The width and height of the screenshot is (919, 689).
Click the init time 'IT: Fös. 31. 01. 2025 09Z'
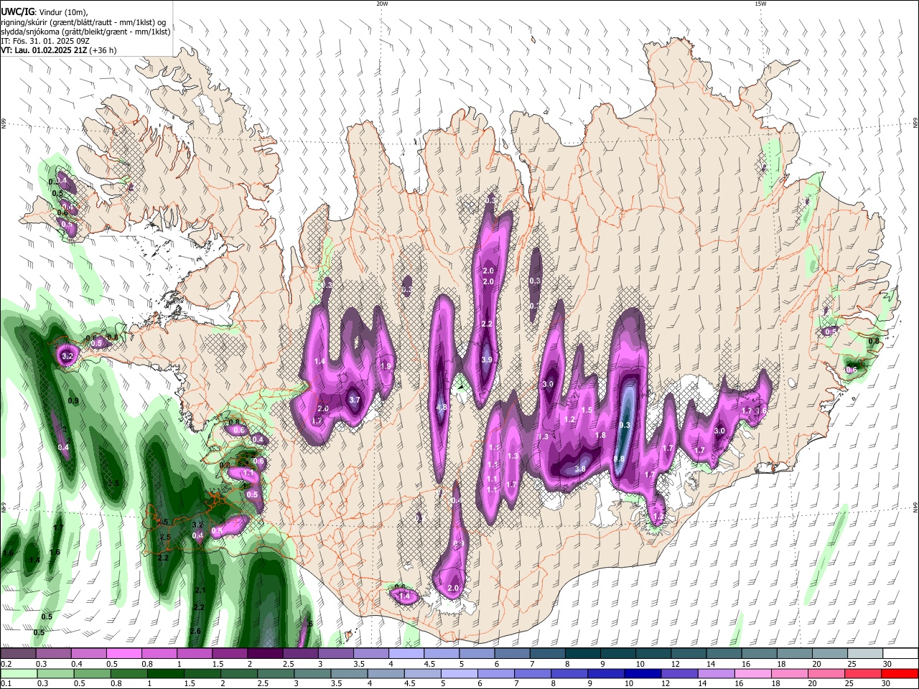[x=45, y=41]
